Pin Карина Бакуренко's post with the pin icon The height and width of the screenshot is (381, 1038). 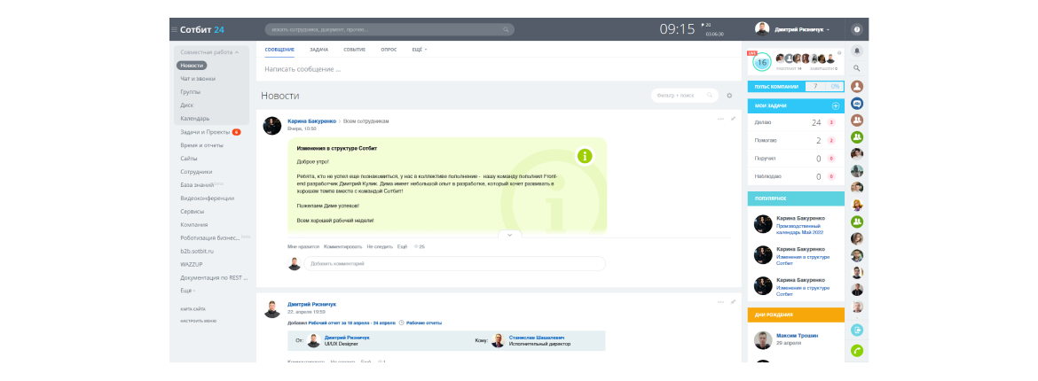click(733, 119)
